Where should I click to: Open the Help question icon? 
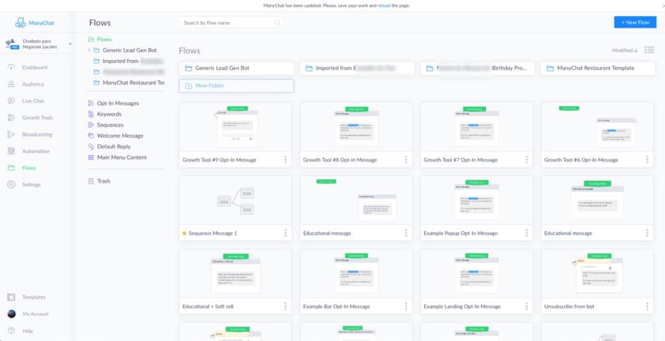click(x=12, y=331)
